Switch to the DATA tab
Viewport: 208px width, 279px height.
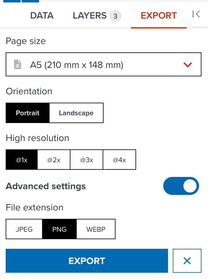pyautogui.click(x=42, y=16)
